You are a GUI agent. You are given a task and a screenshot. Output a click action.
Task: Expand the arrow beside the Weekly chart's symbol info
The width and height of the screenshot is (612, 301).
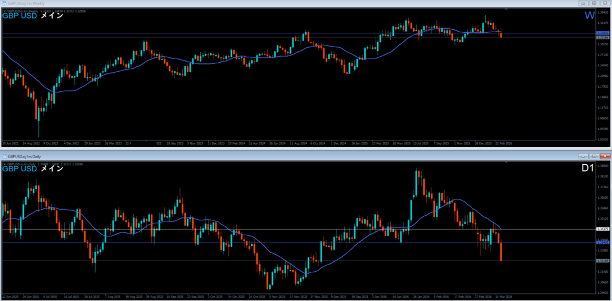pyautogui.click(x=4, y=11)
